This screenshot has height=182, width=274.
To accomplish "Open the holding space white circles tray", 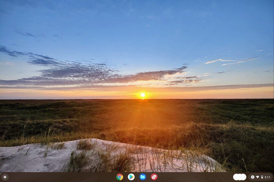I will pyautogui.click(x=239, y=177).
